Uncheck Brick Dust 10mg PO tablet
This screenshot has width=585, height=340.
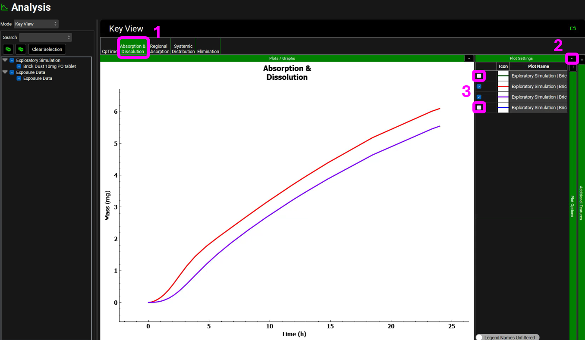click(19, 66)
